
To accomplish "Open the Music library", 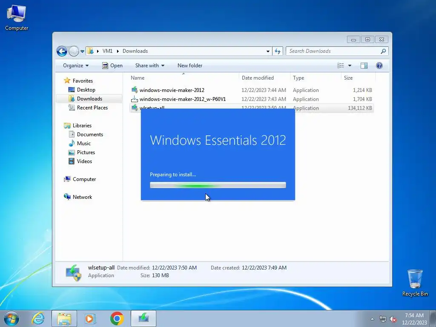I will click(84, 143).
